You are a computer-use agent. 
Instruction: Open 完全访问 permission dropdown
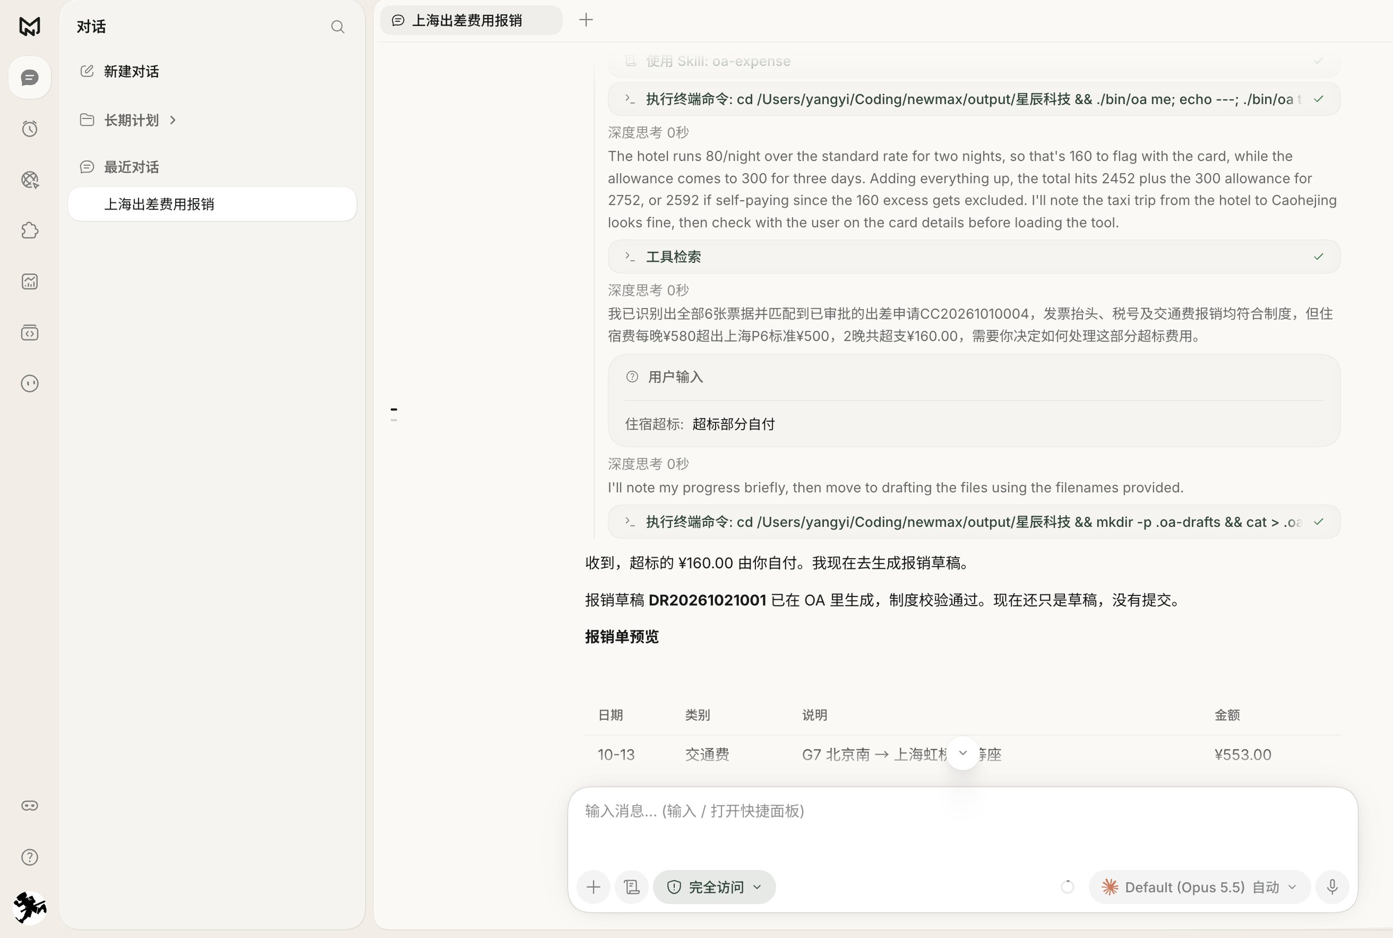point(714,886)
